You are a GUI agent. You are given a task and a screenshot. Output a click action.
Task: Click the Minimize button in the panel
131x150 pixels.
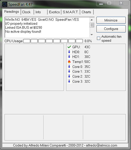pyautogui.click(x=111, y=20)
